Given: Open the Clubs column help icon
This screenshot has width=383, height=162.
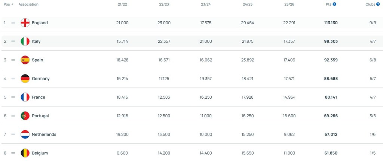Looking at the screenshot, I should click(378, 4).
